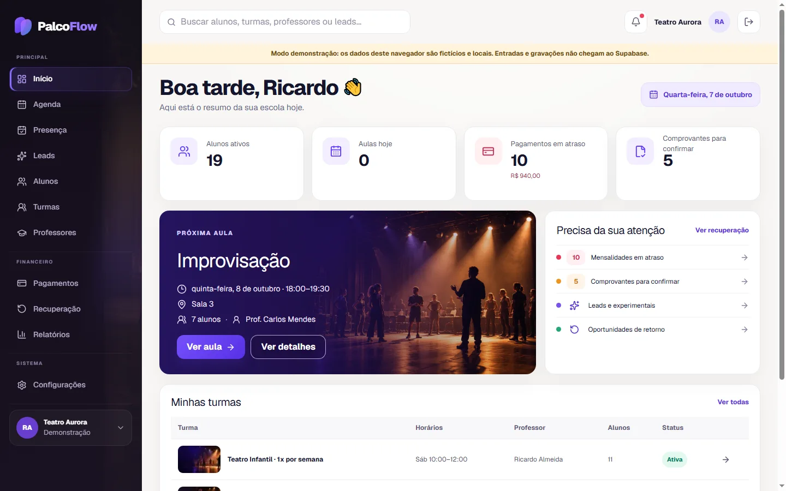Open Recuperação in the sidebar
The image size is (786, 491).
pyautogui.click(x=71, y=309)
